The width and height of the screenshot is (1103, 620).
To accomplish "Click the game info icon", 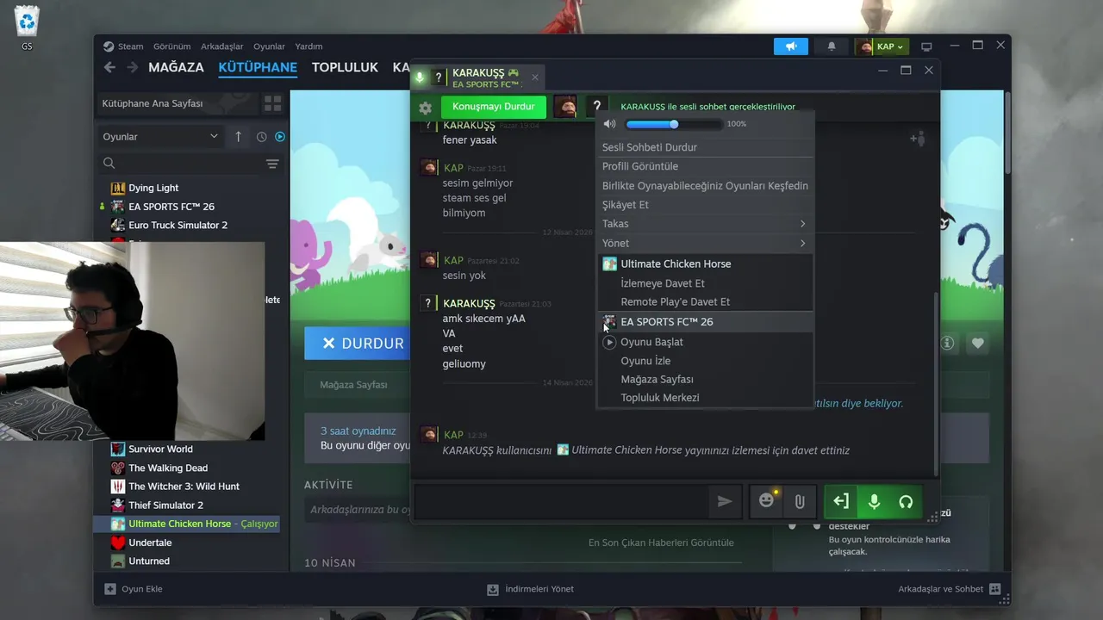I will (x=948, y=343).
